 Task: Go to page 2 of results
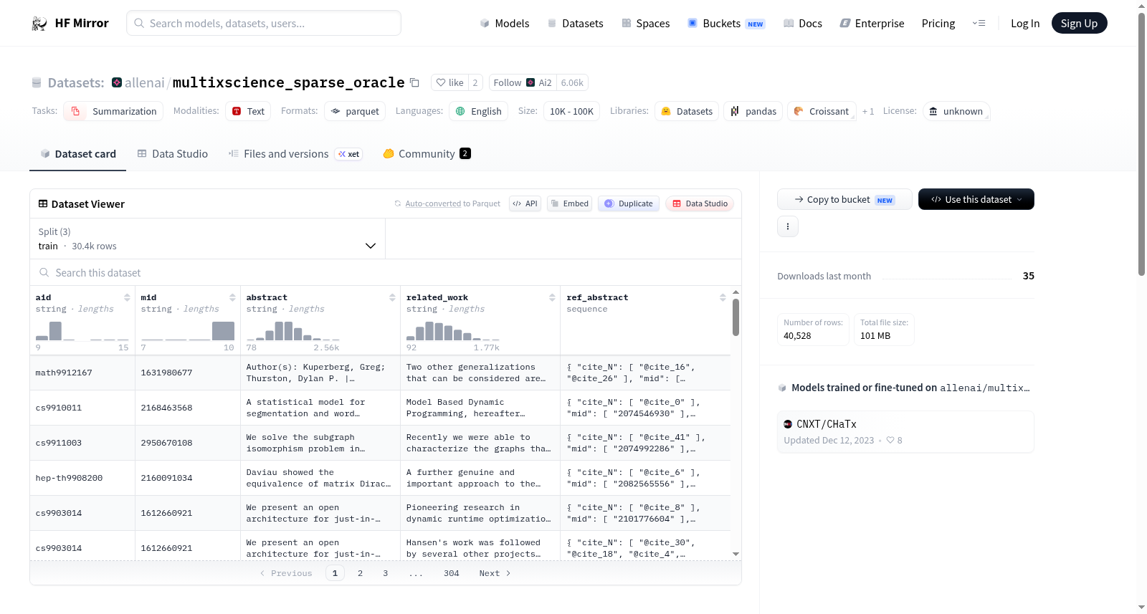coord(360,573)
